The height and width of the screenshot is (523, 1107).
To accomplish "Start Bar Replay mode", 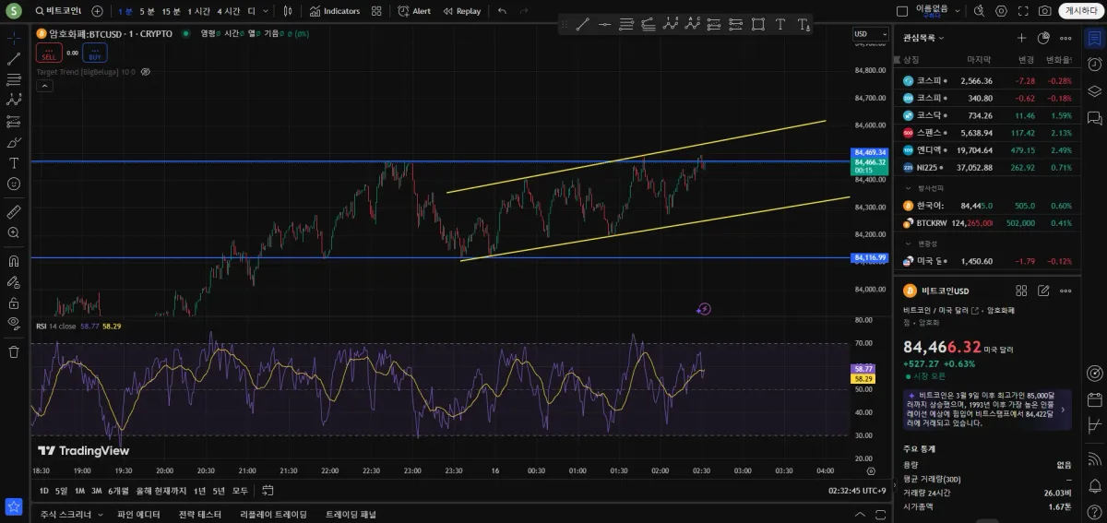I will [461, 11].
